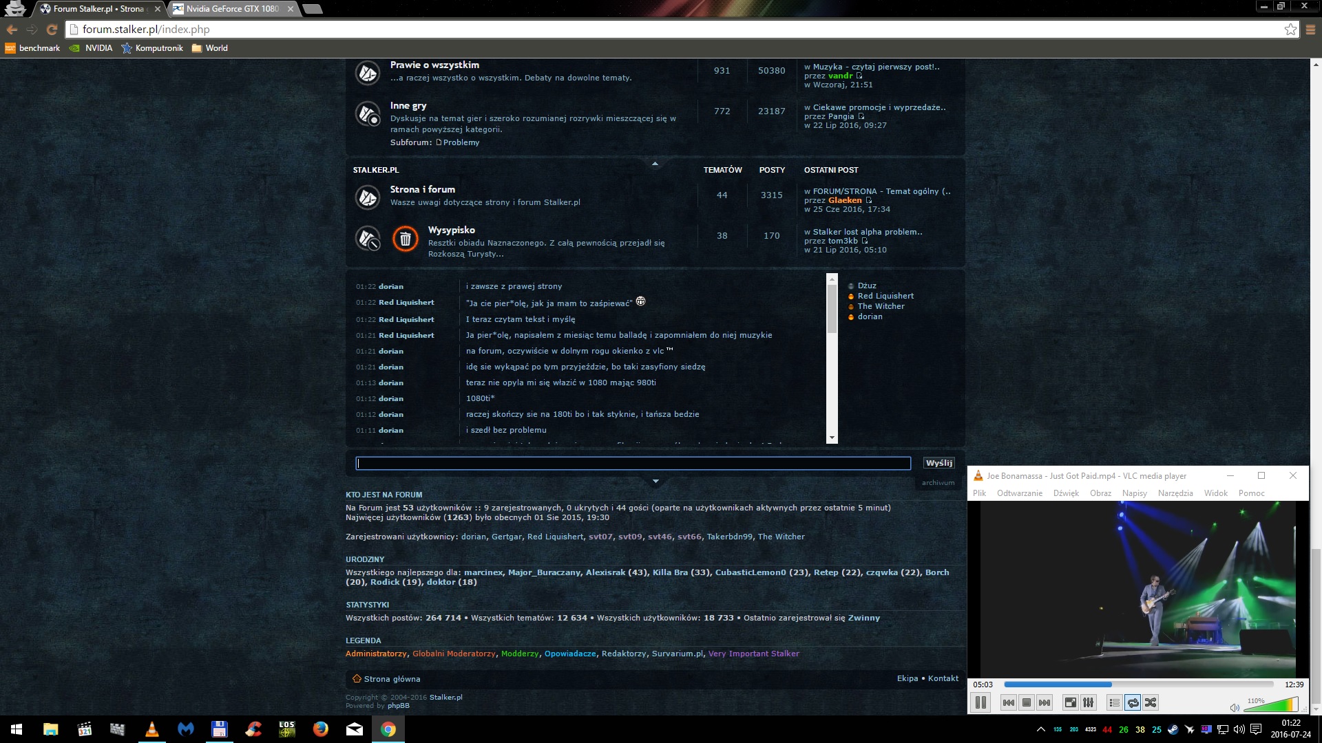The height and width of the screenshot is (743, 1322).
Task: Go back in Chrome
Action: pyautogui.click(x=12, y=30)
